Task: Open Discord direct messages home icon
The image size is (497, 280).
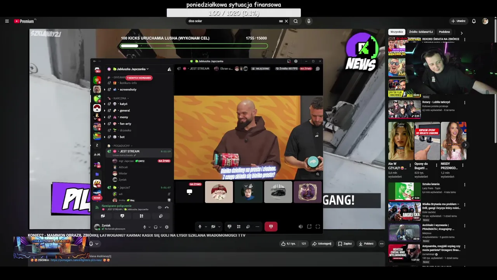Action: pyautogui.click(x=97, y=69)
